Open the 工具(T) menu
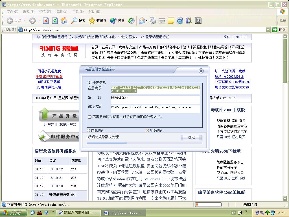This screenshot has height=217, width=289. (78, 12)
